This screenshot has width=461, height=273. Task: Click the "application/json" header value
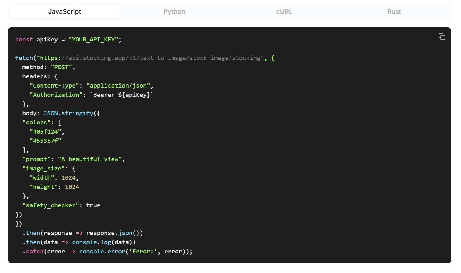pyautogui.click(x=118, y=86)
